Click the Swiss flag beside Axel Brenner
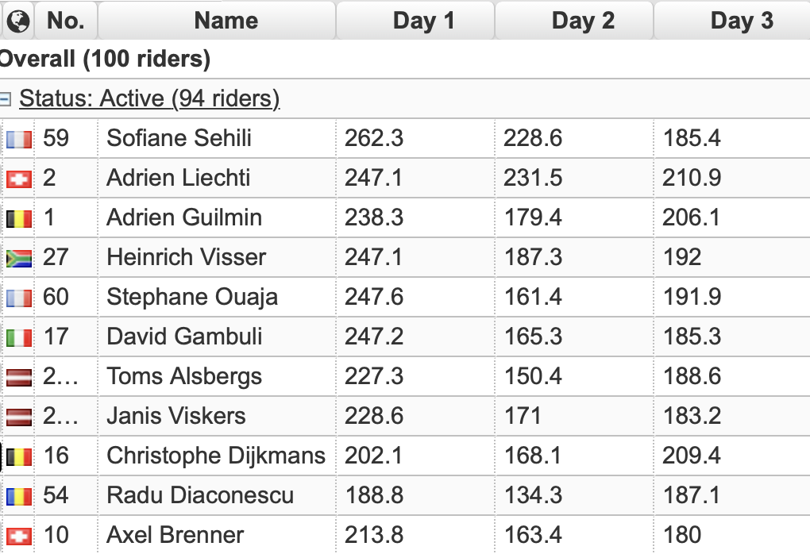 click(x=19, y=536)
